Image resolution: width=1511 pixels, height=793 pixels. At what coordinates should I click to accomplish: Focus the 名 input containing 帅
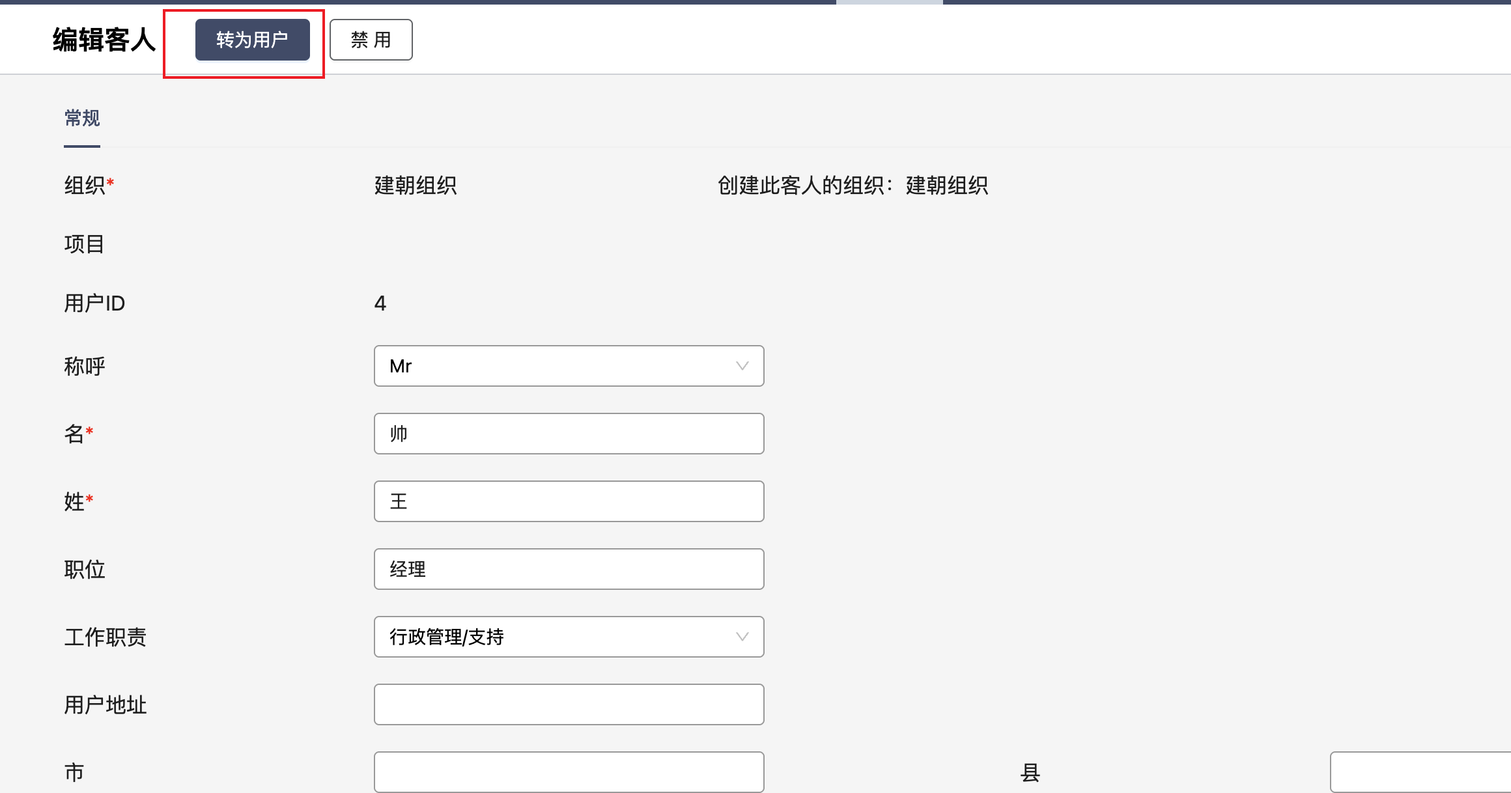pyautogui.click(x=568, y=434)
